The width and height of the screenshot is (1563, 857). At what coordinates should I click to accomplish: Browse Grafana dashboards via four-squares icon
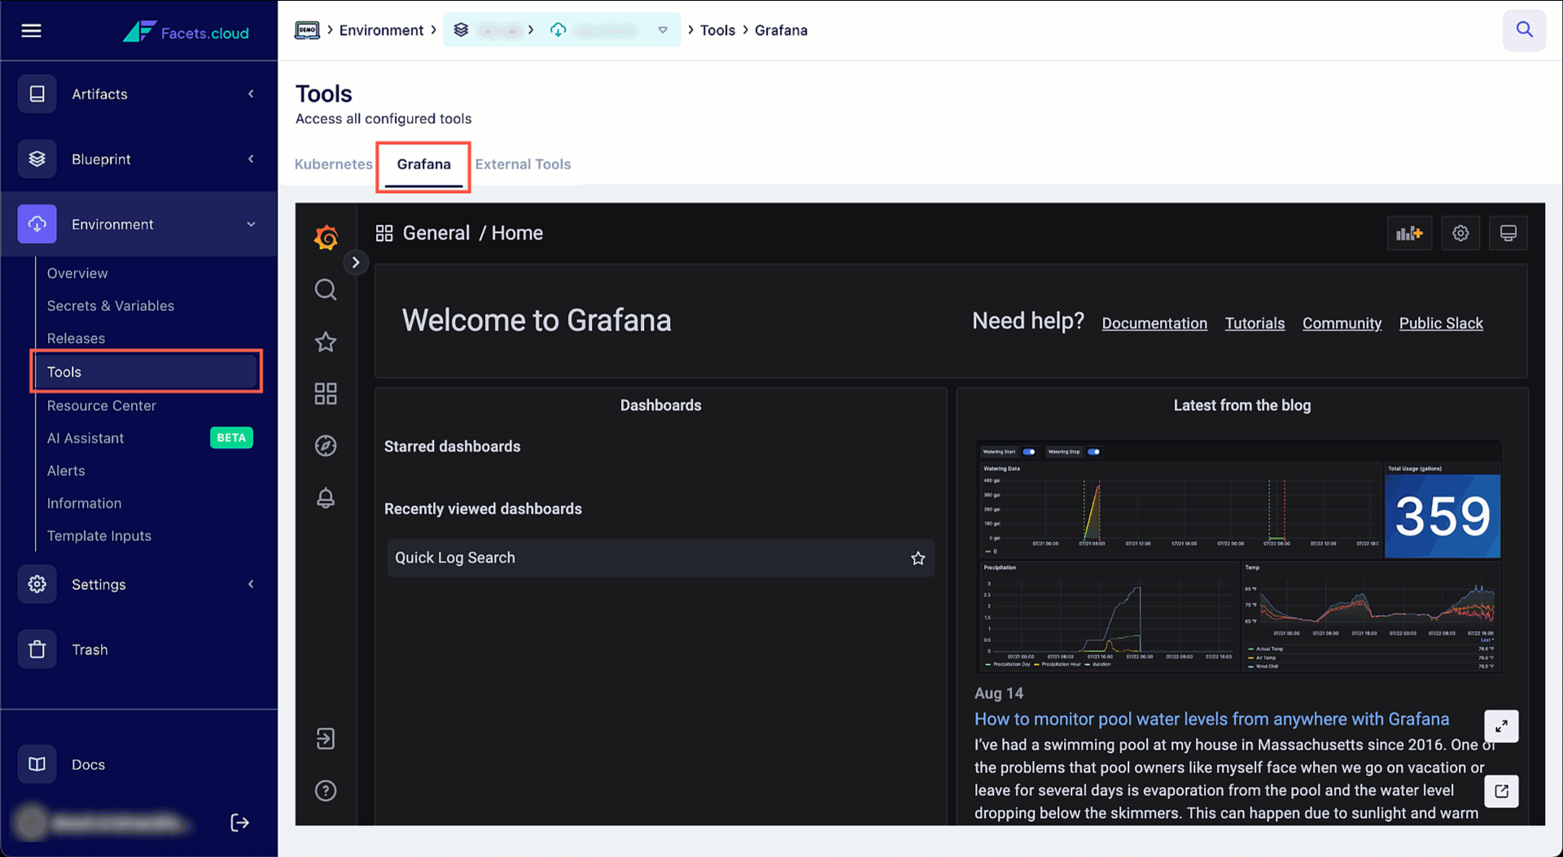[x=326, y=393]
